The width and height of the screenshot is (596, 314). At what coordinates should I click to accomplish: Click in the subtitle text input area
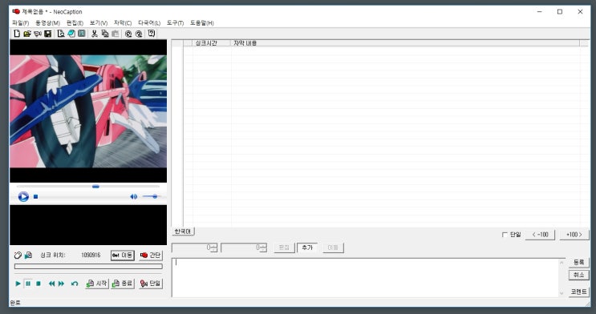(366, 277)
